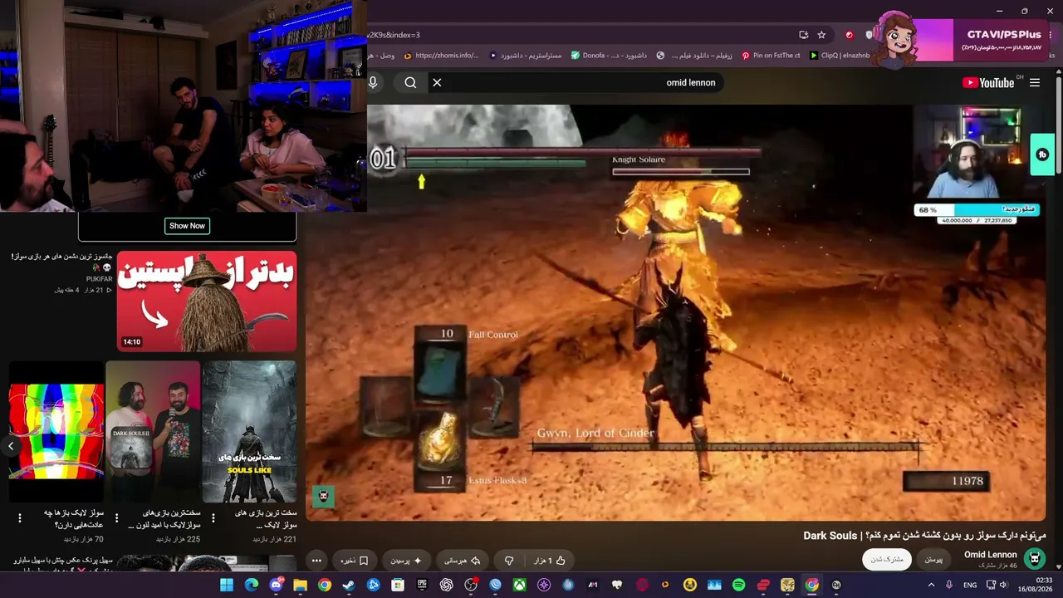Viewport: 1063px width, 598px height.
Task: Show hidden system tray icons
Action: [x=930, y=585]
